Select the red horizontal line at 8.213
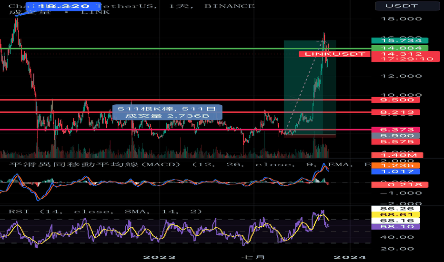Viewport: 444px width, 262px height. (185, 112)
